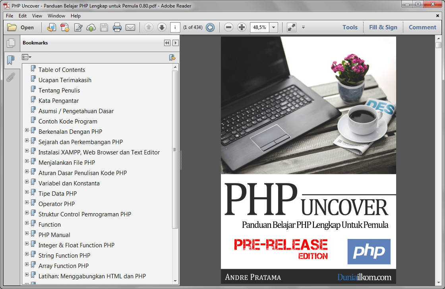This screenshot has width=445, height=289.
Task: Go to previous page arrow icon
Action: 149,27
